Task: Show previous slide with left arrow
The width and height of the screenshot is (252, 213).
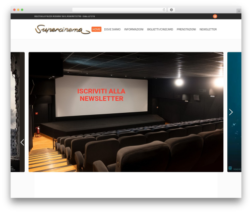Action: (22, 143)
